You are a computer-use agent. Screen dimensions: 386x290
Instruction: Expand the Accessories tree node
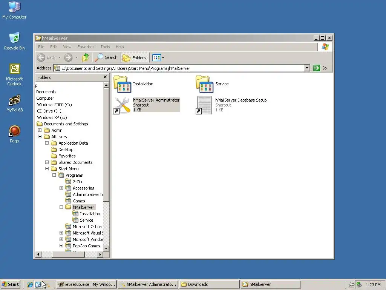click(x=61, y=188)
